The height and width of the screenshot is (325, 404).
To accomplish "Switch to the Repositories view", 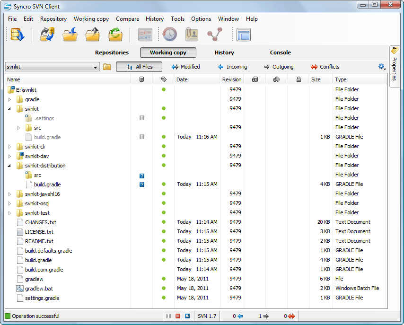I will [x=112, y=53].
